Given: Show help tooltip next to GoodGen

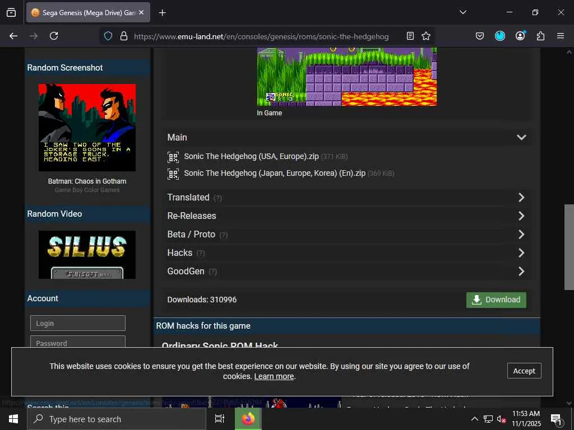Looking at the screenshot, I should [212, 272].
